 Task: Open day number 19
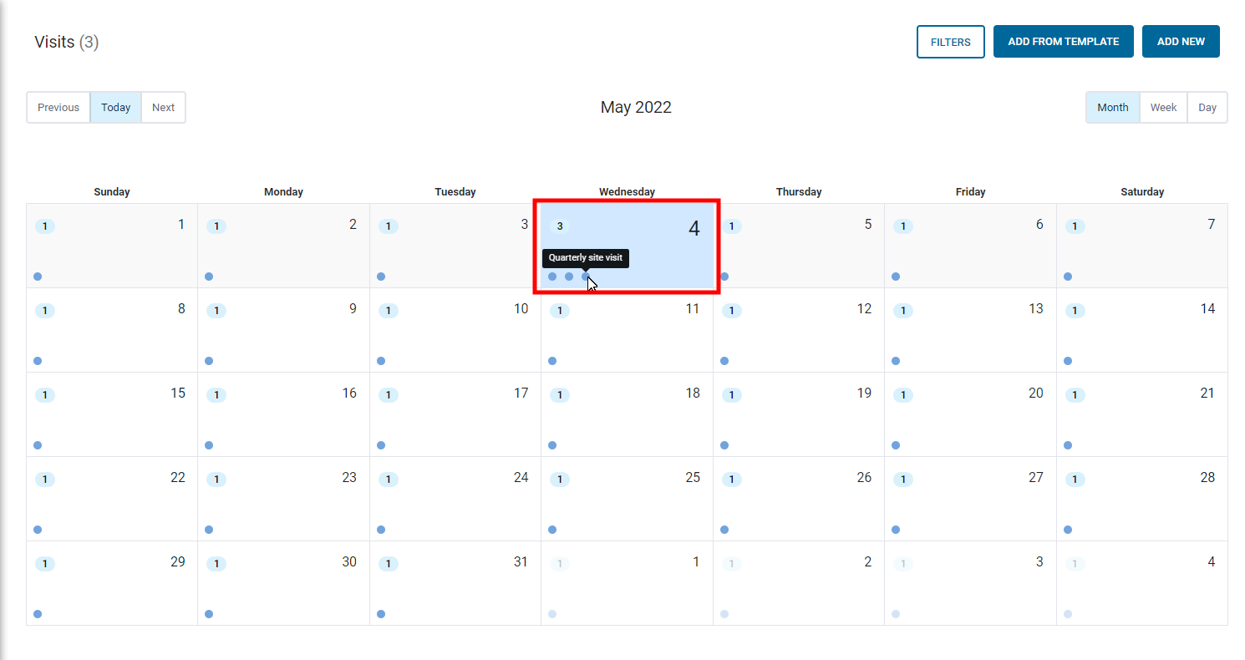tap(864, 393)
